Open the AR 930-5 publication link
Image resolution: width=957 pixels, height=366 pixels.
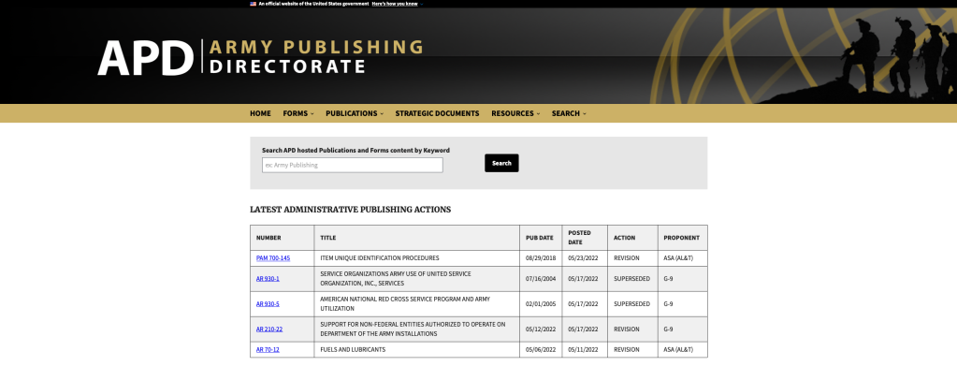[268, 303]
